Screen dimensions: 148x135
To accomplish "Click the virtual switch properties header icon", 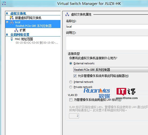I will (67, 15).
